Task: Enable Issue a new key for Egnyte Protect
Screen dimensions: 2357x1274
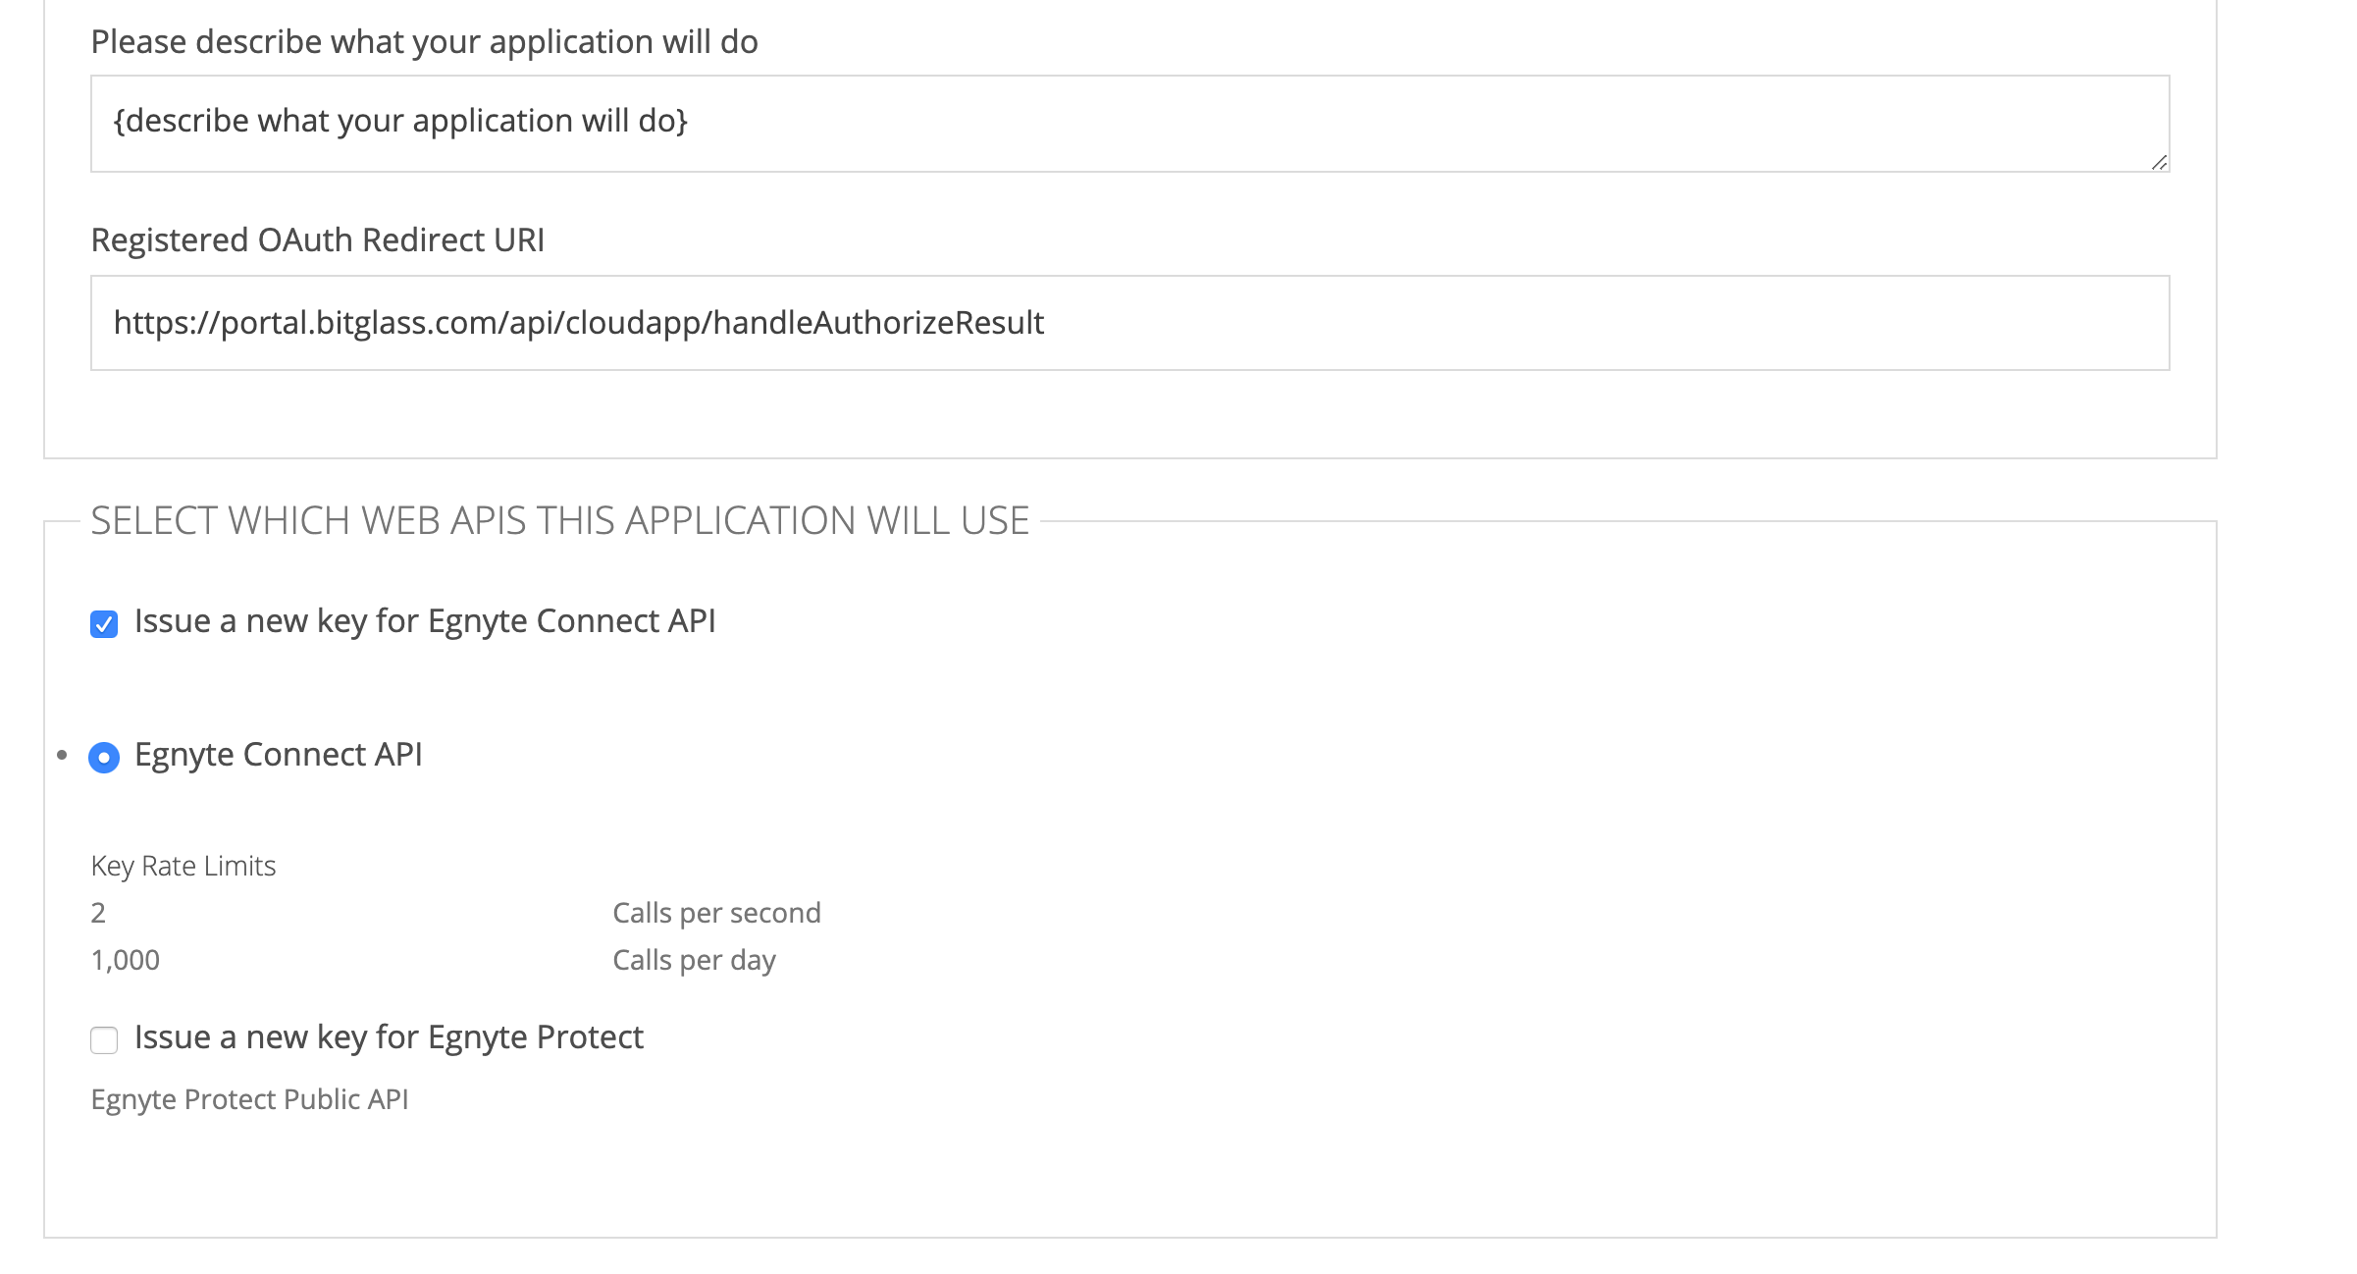Action: coord(103,1038)
